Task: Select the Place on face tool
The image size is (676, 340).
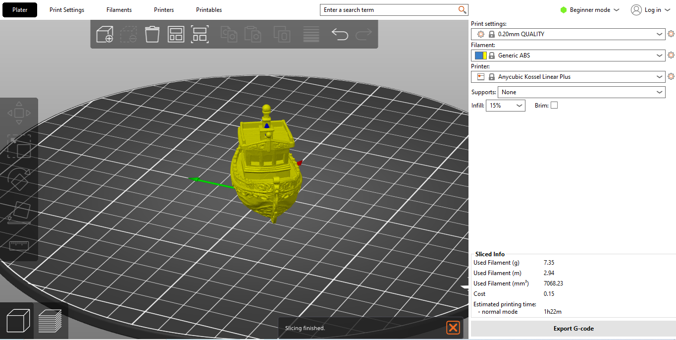Action: [x=19, y=213]
